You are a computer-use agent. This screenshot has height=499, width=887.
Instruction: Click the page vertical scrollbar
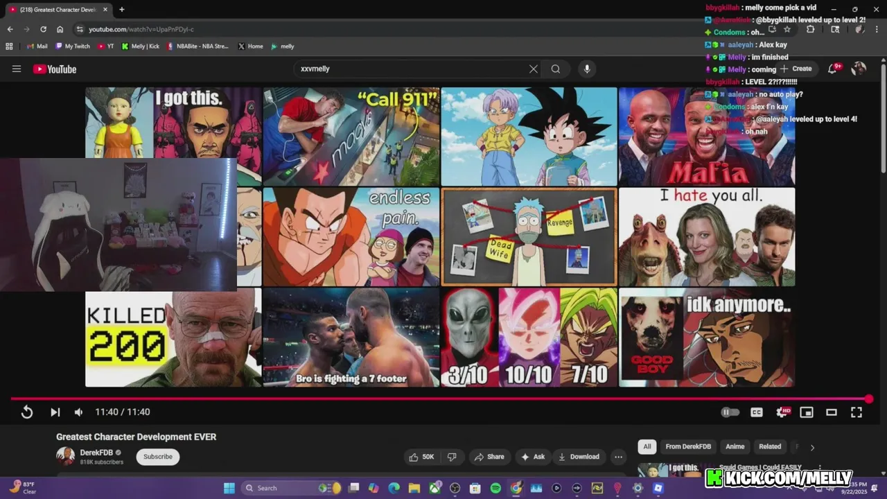click(x=883, y=118)
